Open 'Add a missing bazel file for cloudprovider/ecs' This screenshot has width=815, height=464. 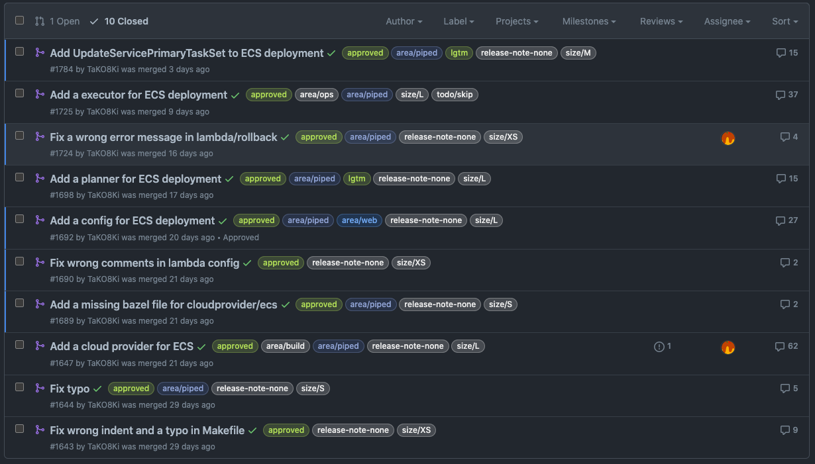point(164,304)
